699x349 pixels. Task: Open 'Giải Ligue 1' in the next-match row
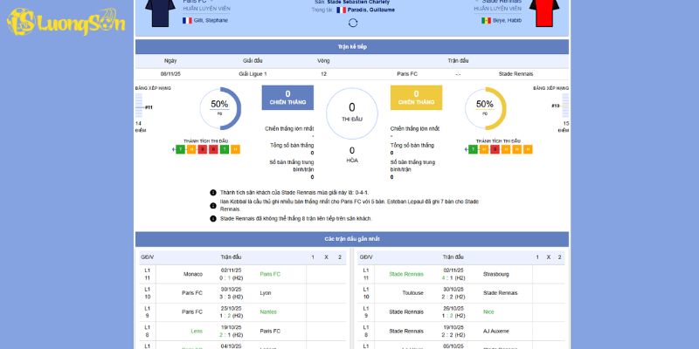click(253, 74)
